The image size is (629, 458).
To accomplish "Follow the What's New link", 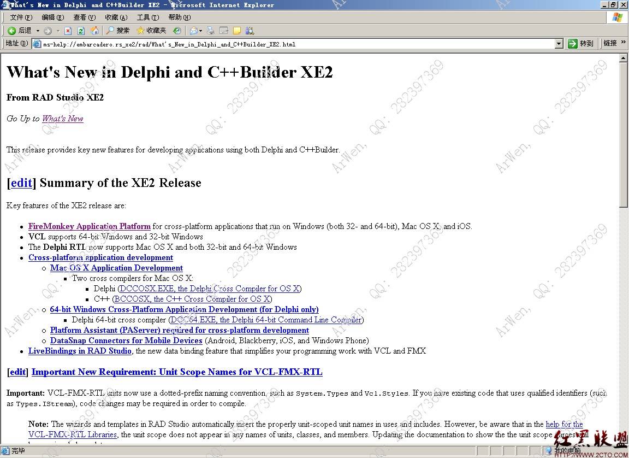I will coord(63,119).
